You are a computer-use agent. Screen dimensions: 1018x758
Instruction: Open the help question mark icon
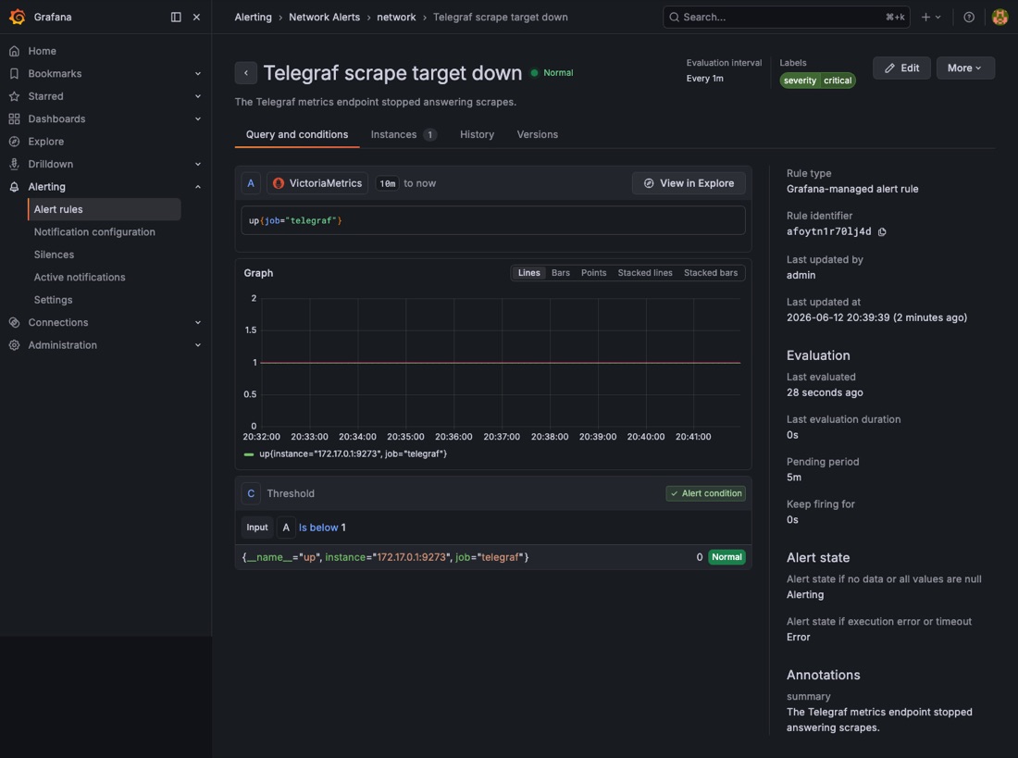pyautogui.click(x=969, y=17)
